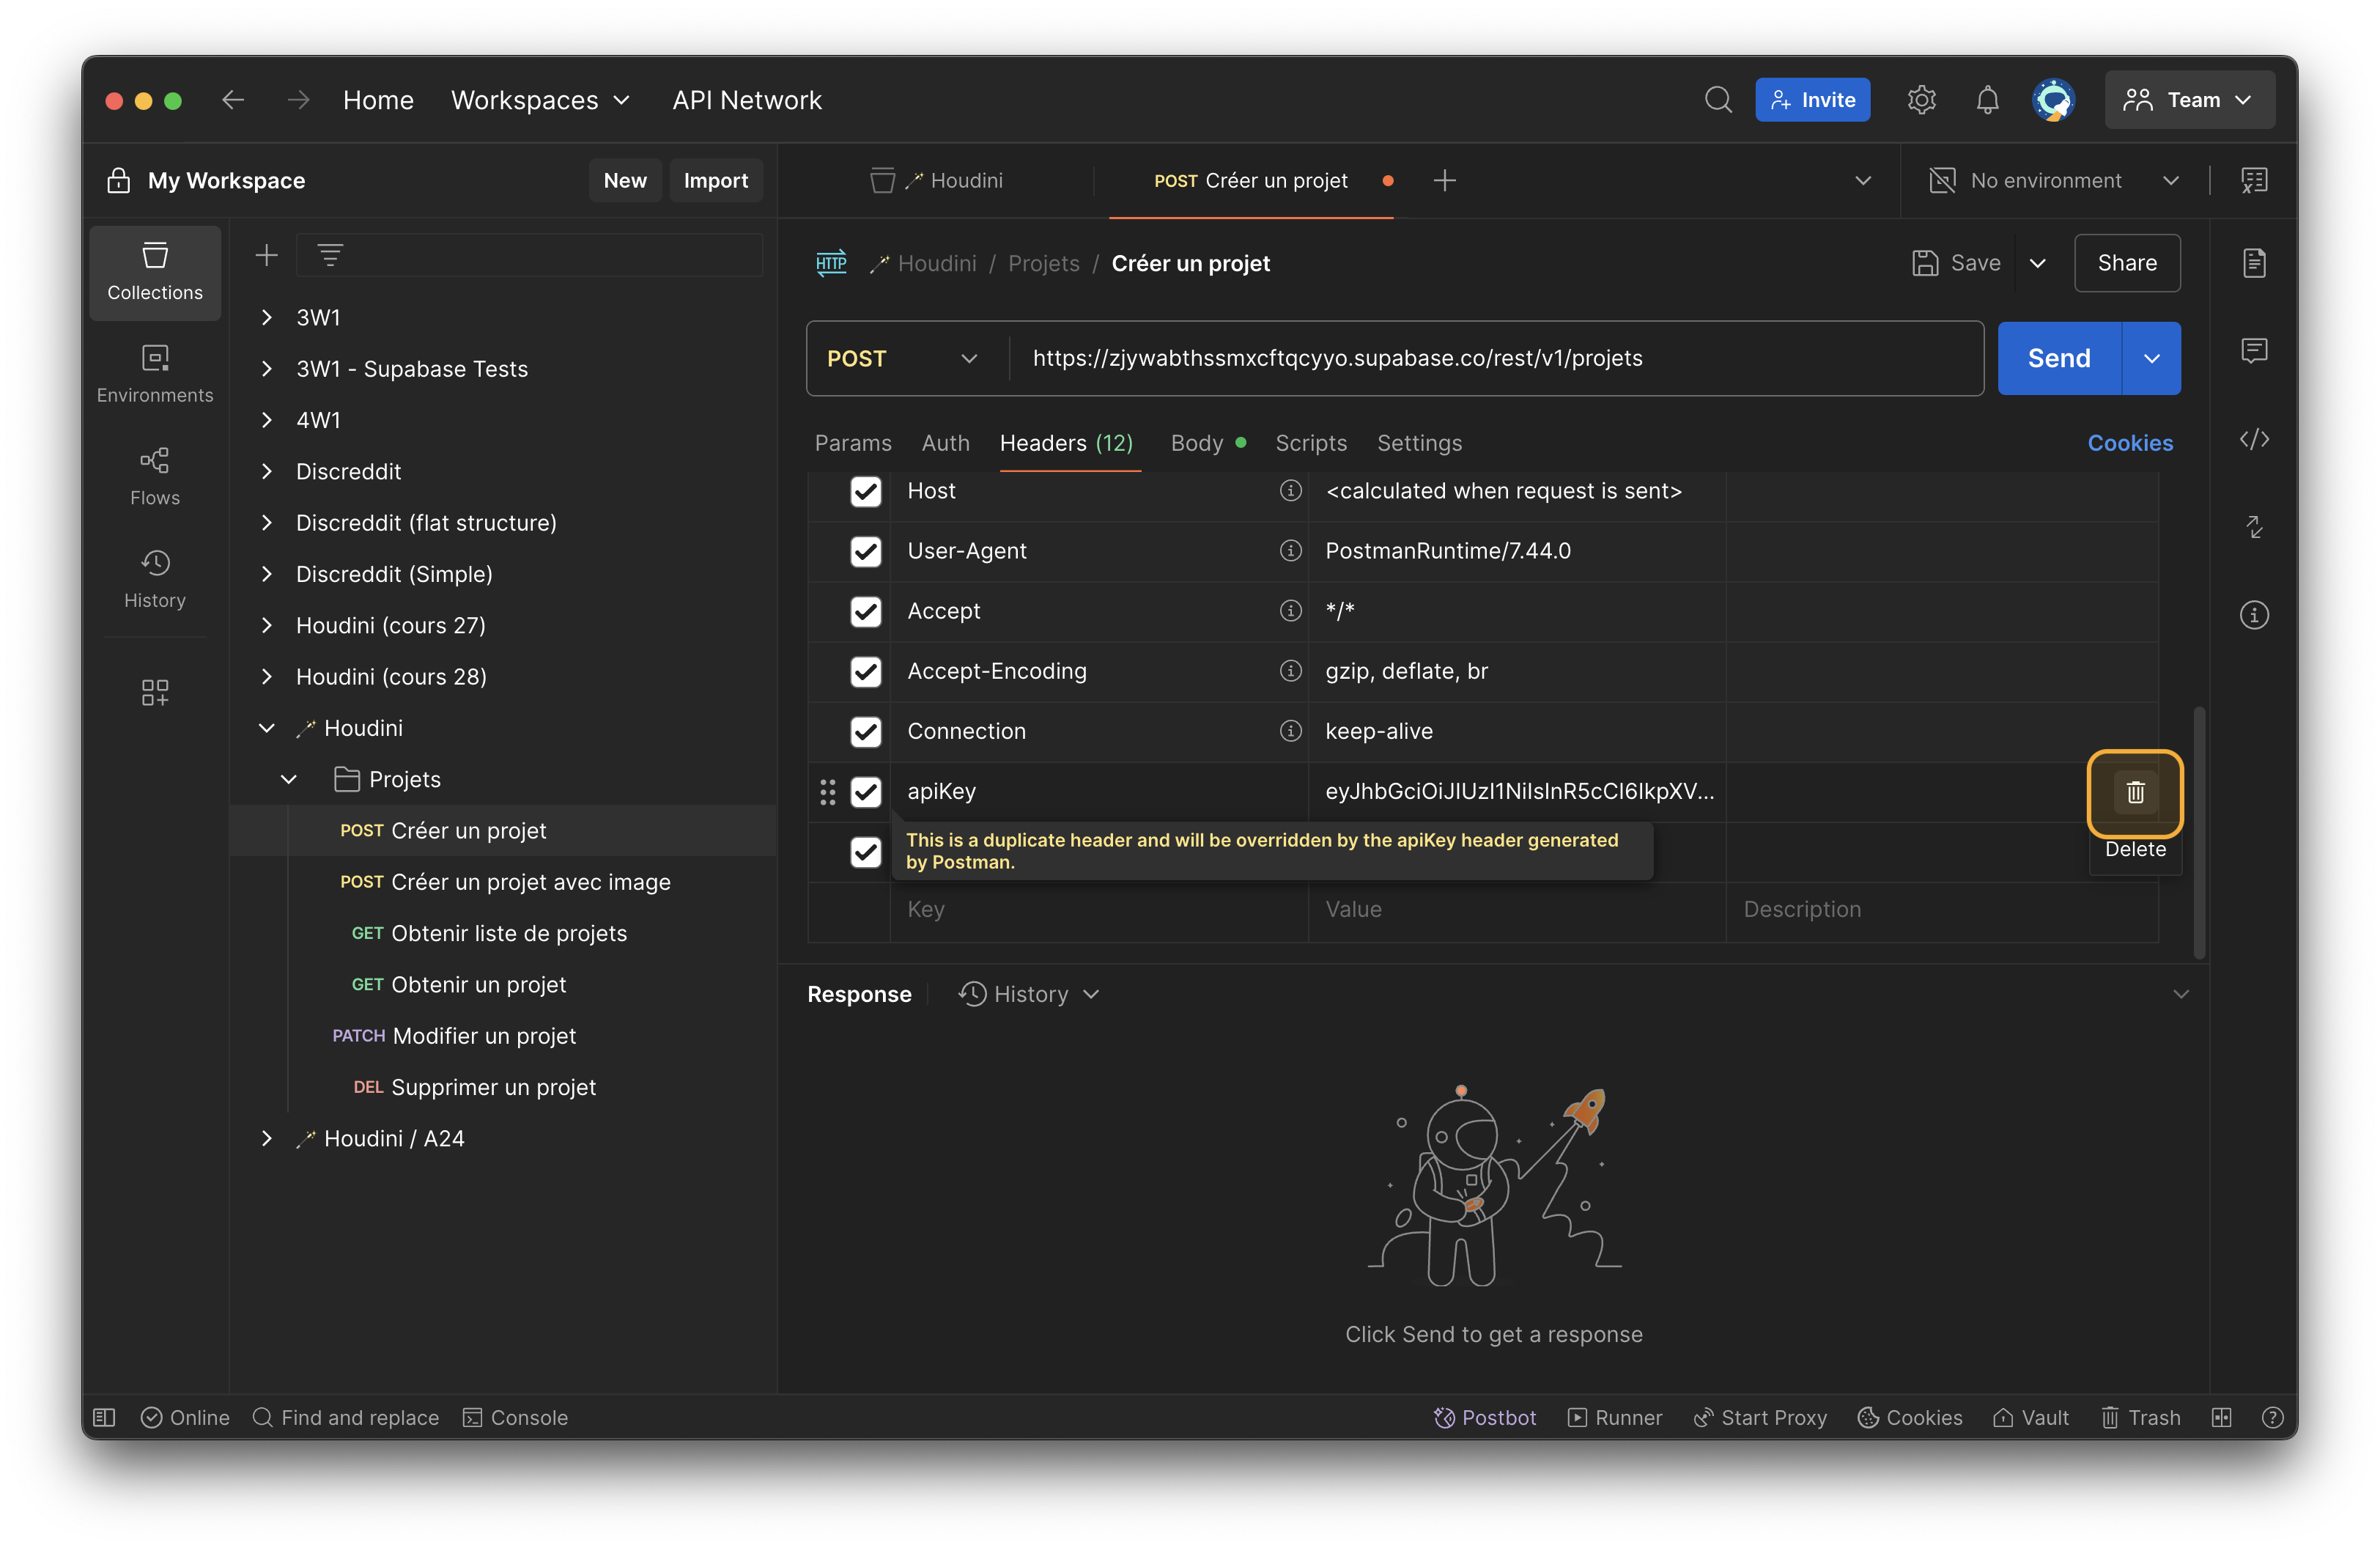The width and height of the screenshot is (2380, 1548).
Task: Open the Cookies link
Action: 2129,443
